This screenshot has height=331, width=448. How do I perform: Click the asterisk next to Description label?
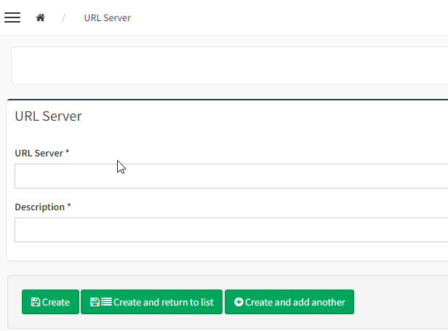[x=69, y=206]
